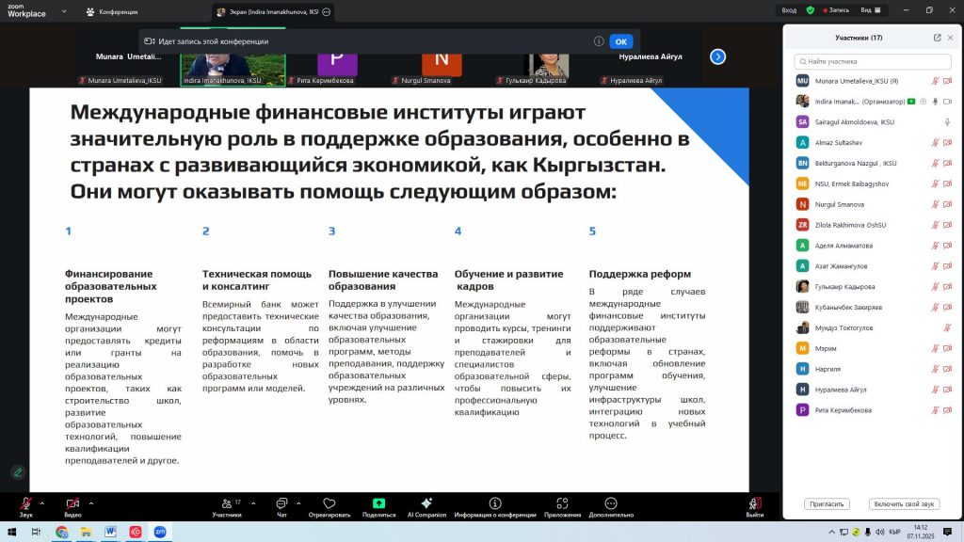Open the AI Companion panel
Screen dimensions: 964x542
(426, 503)
